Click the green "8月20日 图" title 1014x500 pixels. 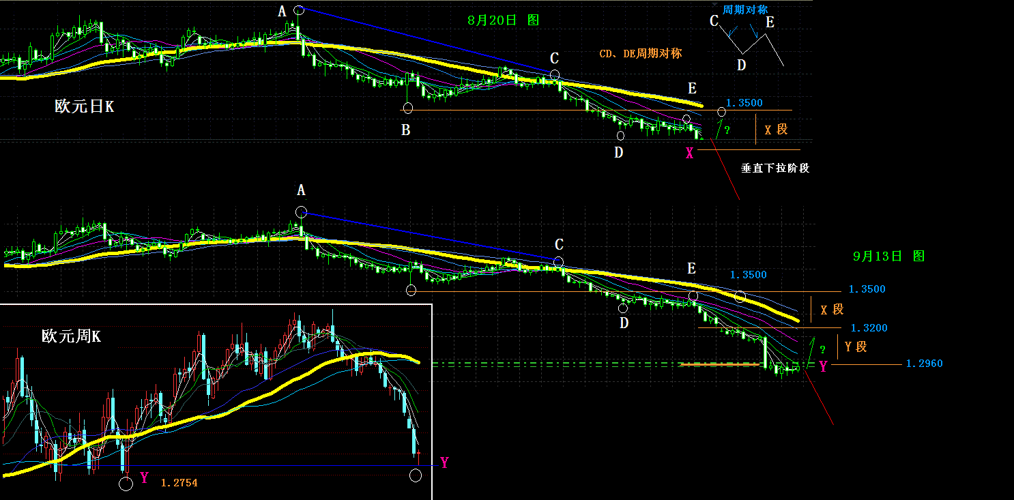(x=503, y=20)
